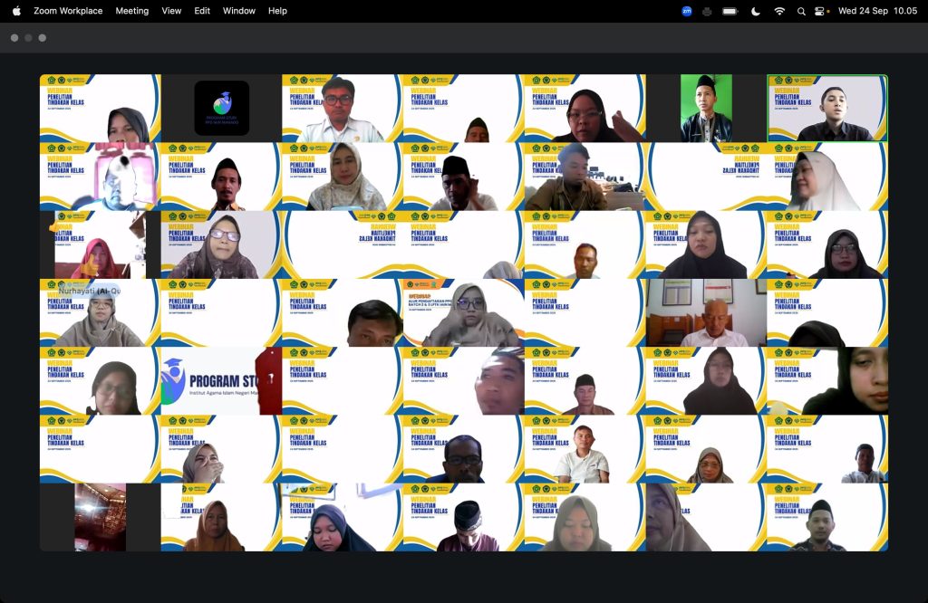Image resolution: width=928 pixels, height=603 pixels.
Task: Open the Edit menu
Action: click(x=202, y=11)
